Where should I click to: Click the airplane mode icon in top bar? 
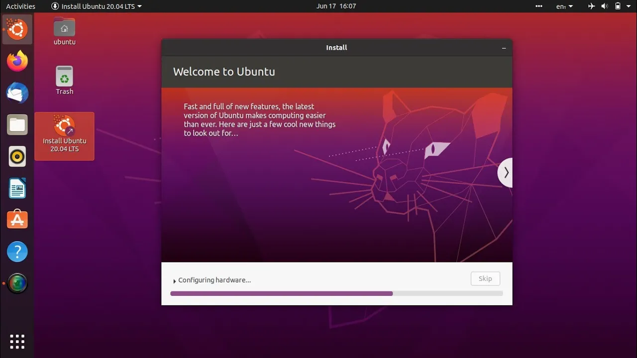(591, 6)
